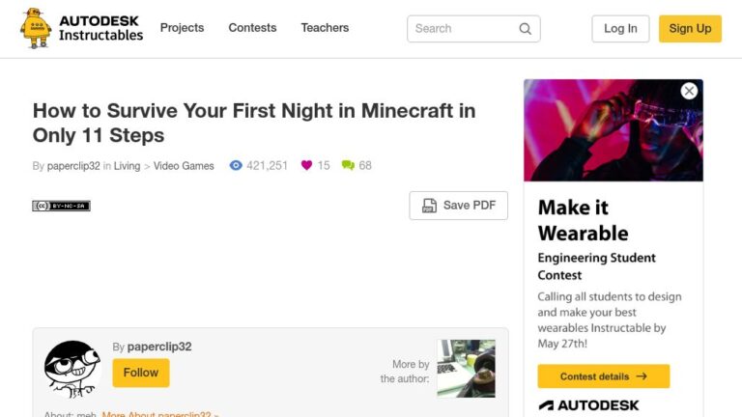Image resolution: width=742 pixels, height=417 pixels.
Task: Click the Sign Up button
Action: 690,29
